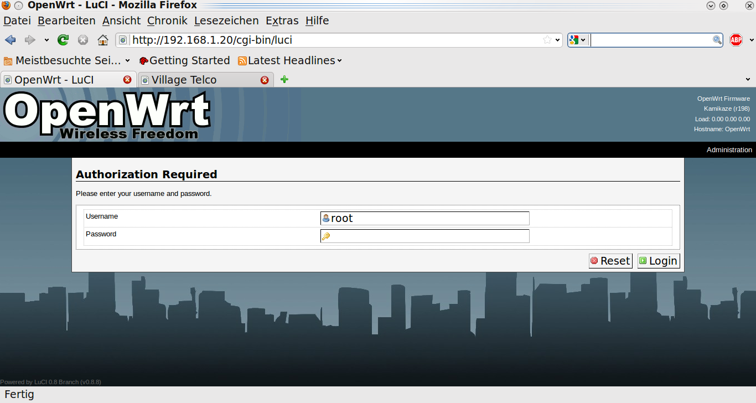The width and height of the screenshot is (756, 403).
Task: Open the Adblock Plus dropdown arrow
Action: [x=752, y=40]
